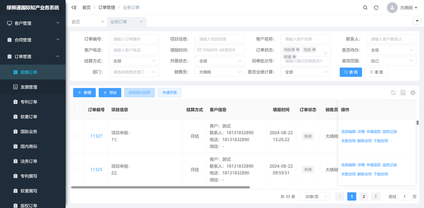Click the 客户管理 monitor icon
This screenshot has height=208, width=424.
10,23
